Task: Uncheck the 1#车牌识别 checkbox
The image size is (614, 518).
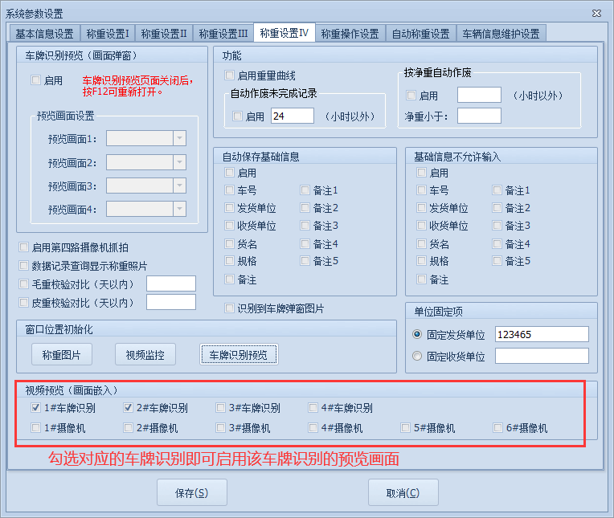Action: pyautogui.click(x=36, y=408)
